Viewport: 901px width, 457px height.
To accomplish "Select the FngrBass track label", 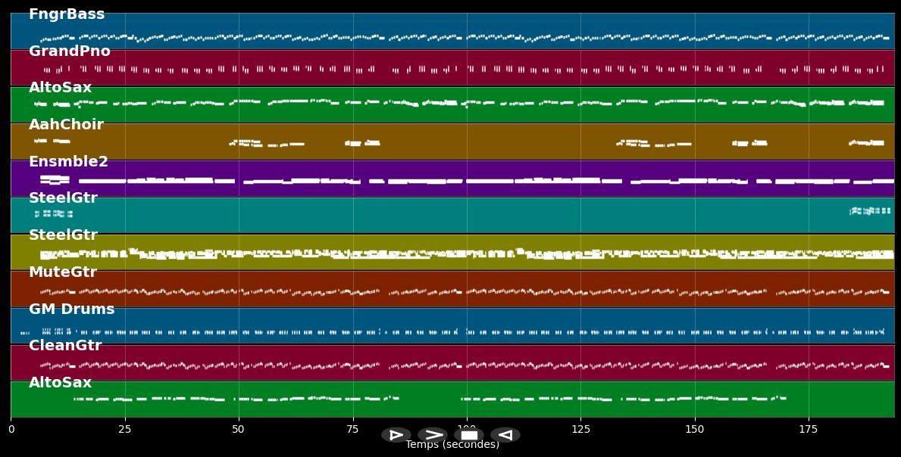I will tap(67, 14).
